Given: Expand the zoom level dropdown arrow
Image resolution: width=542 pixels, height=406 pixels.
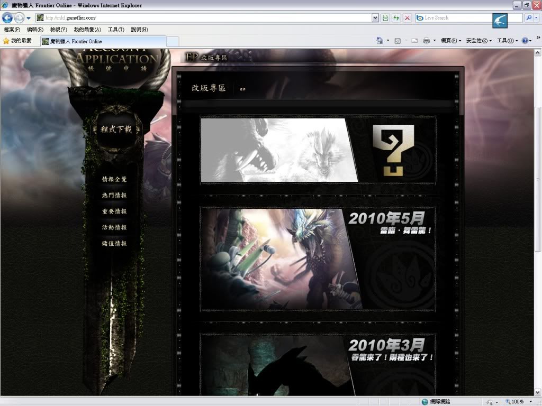Looking at the screenshot, I should 530,402.
